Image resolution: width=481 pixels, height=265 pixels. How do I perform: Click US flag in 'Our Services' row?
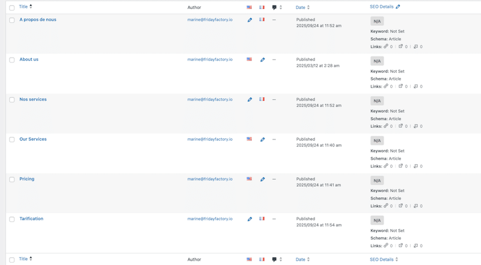point(249,139)
